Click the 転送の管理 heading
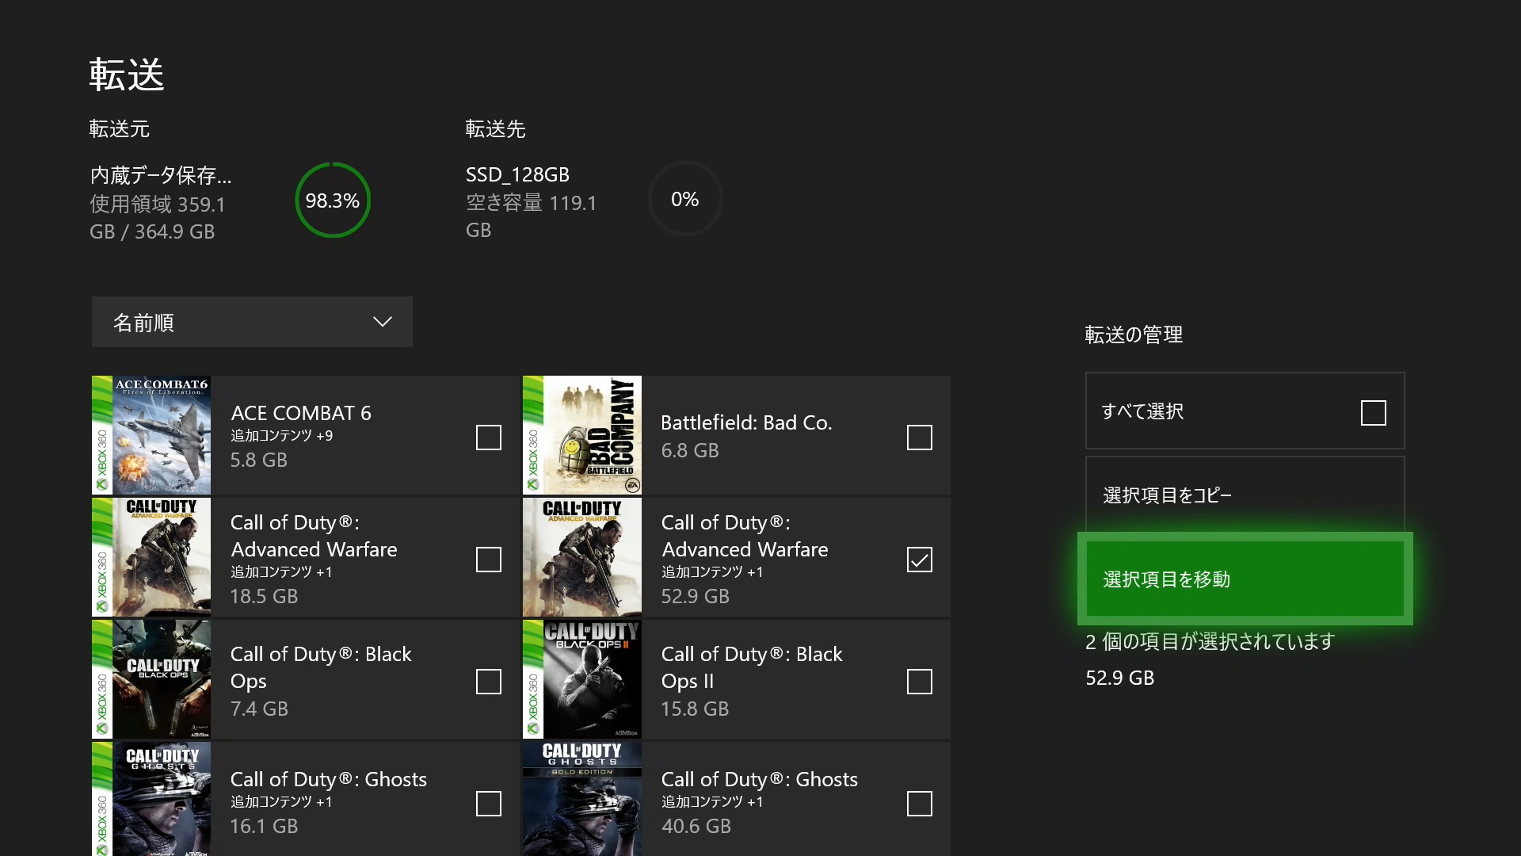Screen dimensions: 1521x856 (x=1134, y=334)
